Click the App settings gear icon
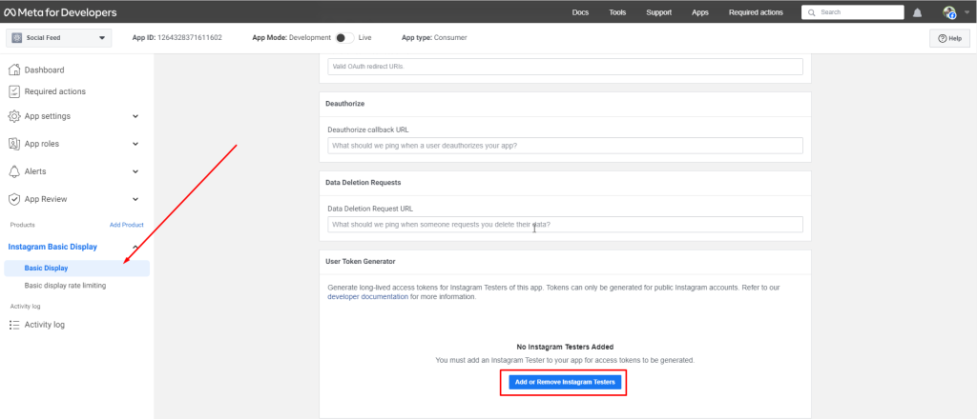The image size is (977, 419). coord(14,116)
